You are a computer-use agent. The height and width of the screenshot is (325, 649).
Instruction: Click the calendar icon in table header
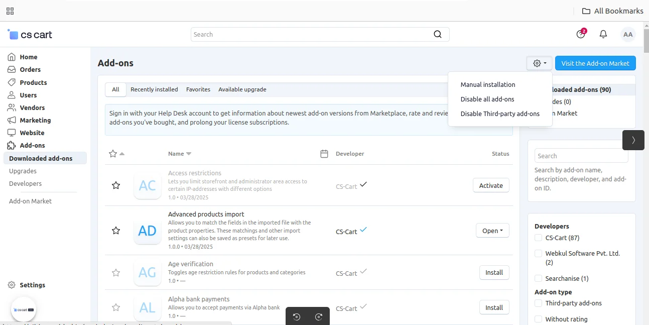(324, 154)
